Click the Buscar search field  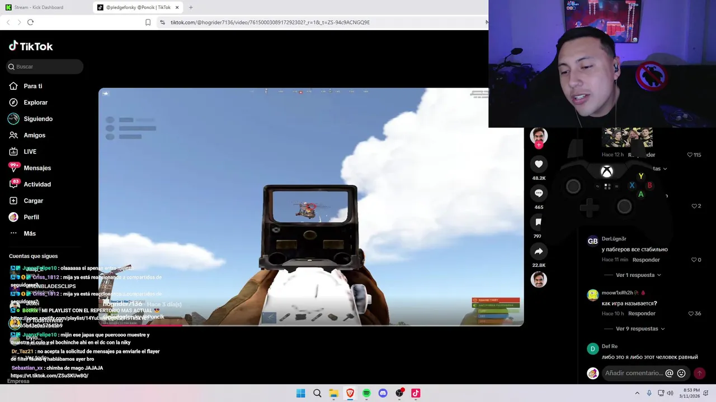click(x=45, y=66)
